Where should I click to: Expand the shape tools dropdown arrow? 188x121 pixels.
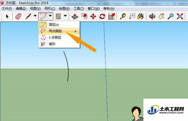coord(65,16)
